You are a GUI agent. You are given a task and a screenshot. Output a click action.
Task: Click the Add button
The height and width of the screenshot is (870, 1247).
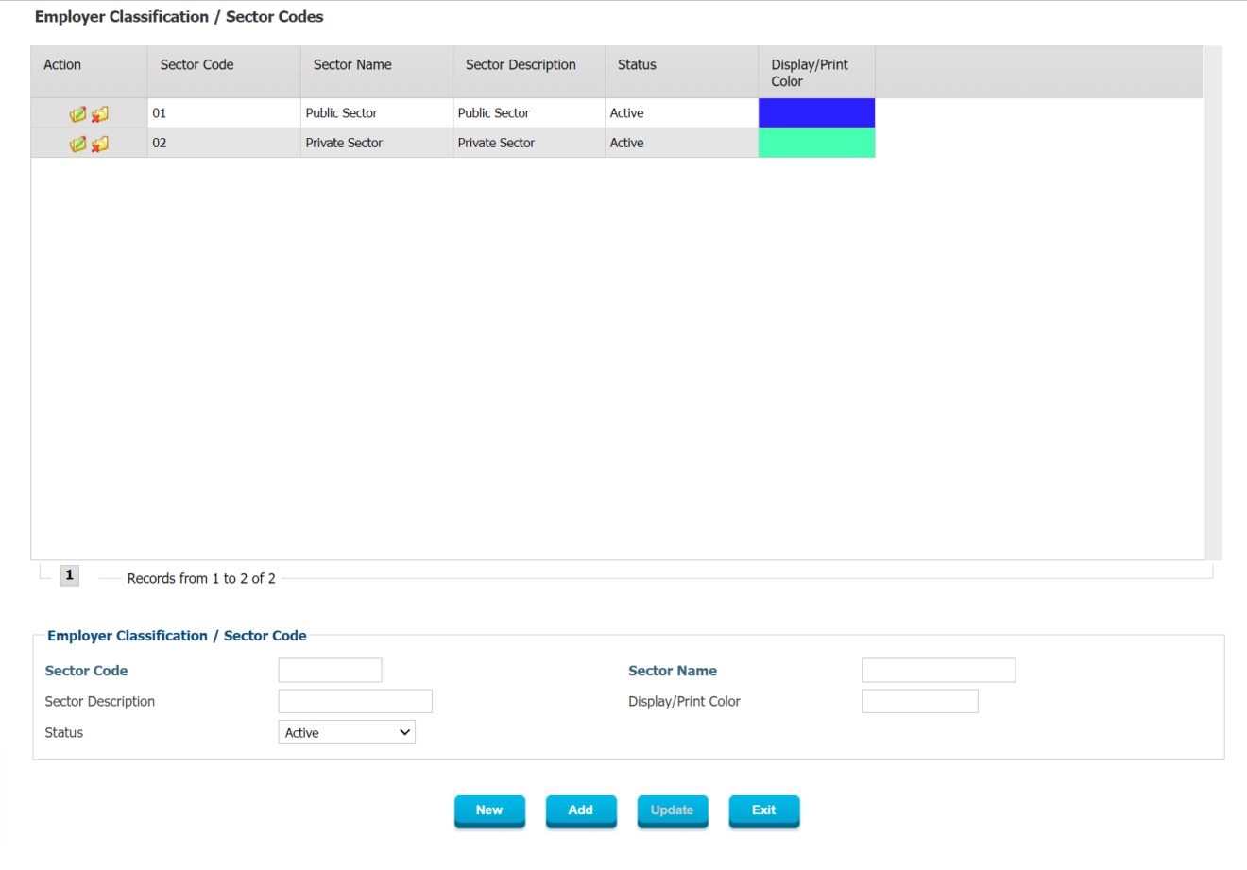pos(581,810)
